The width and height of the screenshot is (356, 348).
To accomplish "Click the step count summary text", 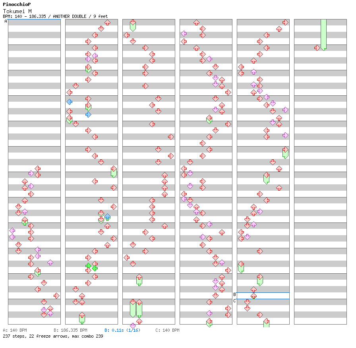I will tap(52, 336).
